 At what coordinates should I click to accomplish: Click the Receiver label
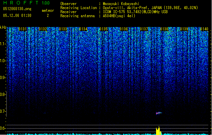click(x=68, y=12)
